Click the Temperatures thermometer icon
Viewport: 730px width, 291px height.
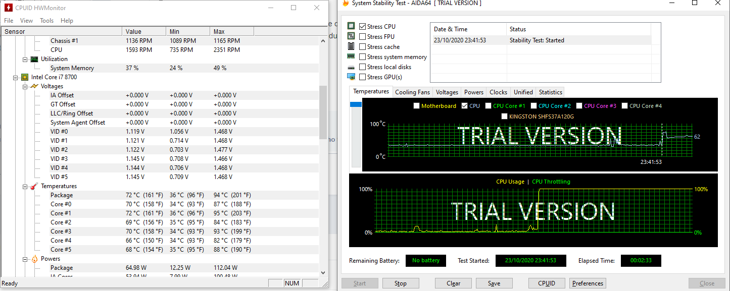pyautogui.click(x=34, y=186)
